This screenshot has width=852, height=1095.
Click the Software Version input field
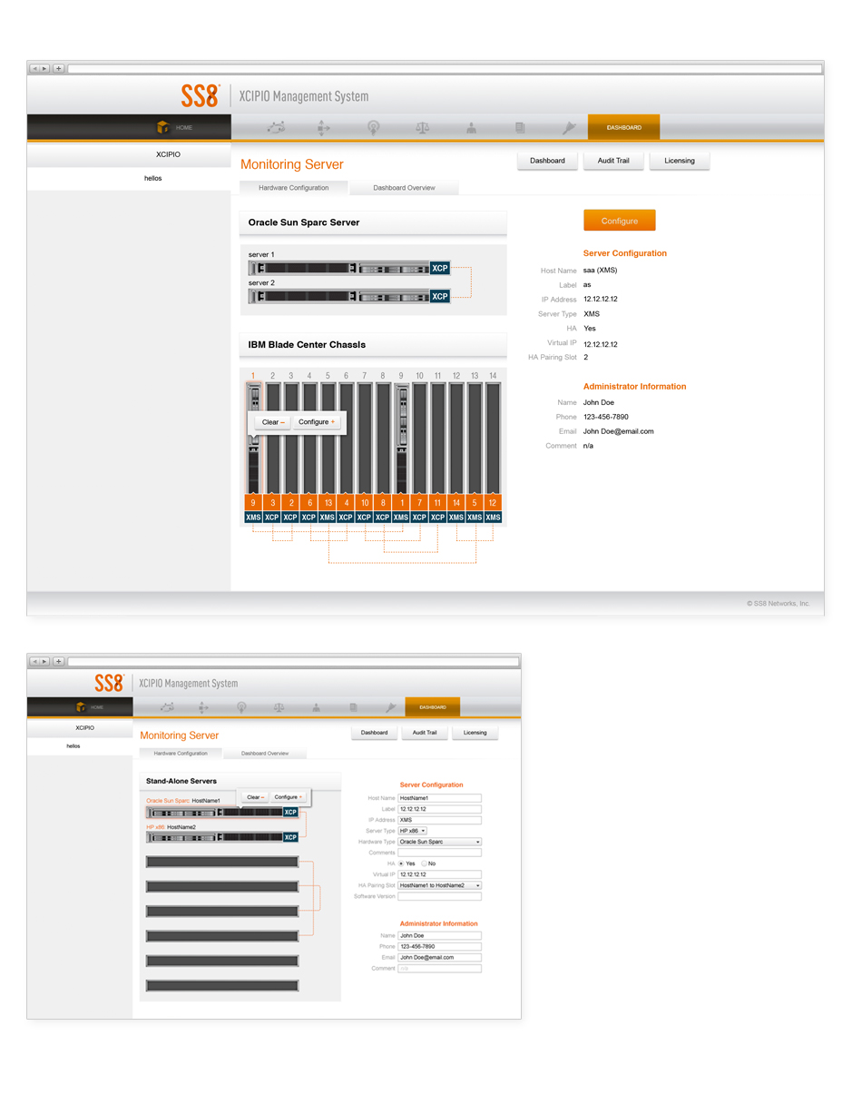[440, 896]
